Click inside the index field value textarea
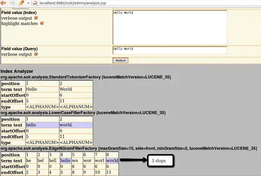Viewport: 261px width, 176px height. (x=170, y=28)
